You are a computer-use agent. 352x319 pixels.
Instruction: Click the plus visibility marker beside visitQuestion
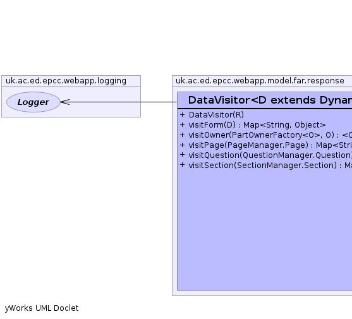click(x=182, y=155)
